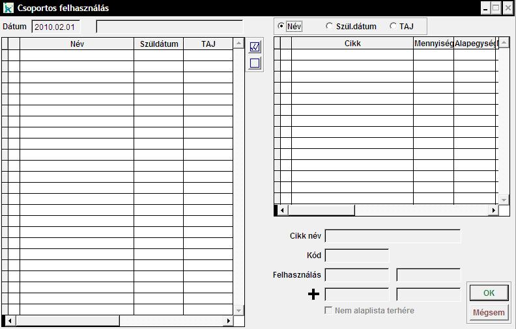Select the Név radio button
Viewport: 516px width, 329px height.
(281, 26)
